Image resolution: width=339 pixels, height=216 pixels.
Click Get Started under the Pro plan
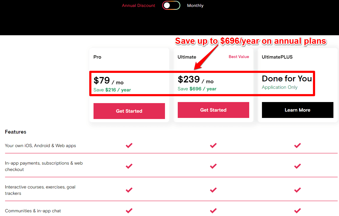click(129, 111)
